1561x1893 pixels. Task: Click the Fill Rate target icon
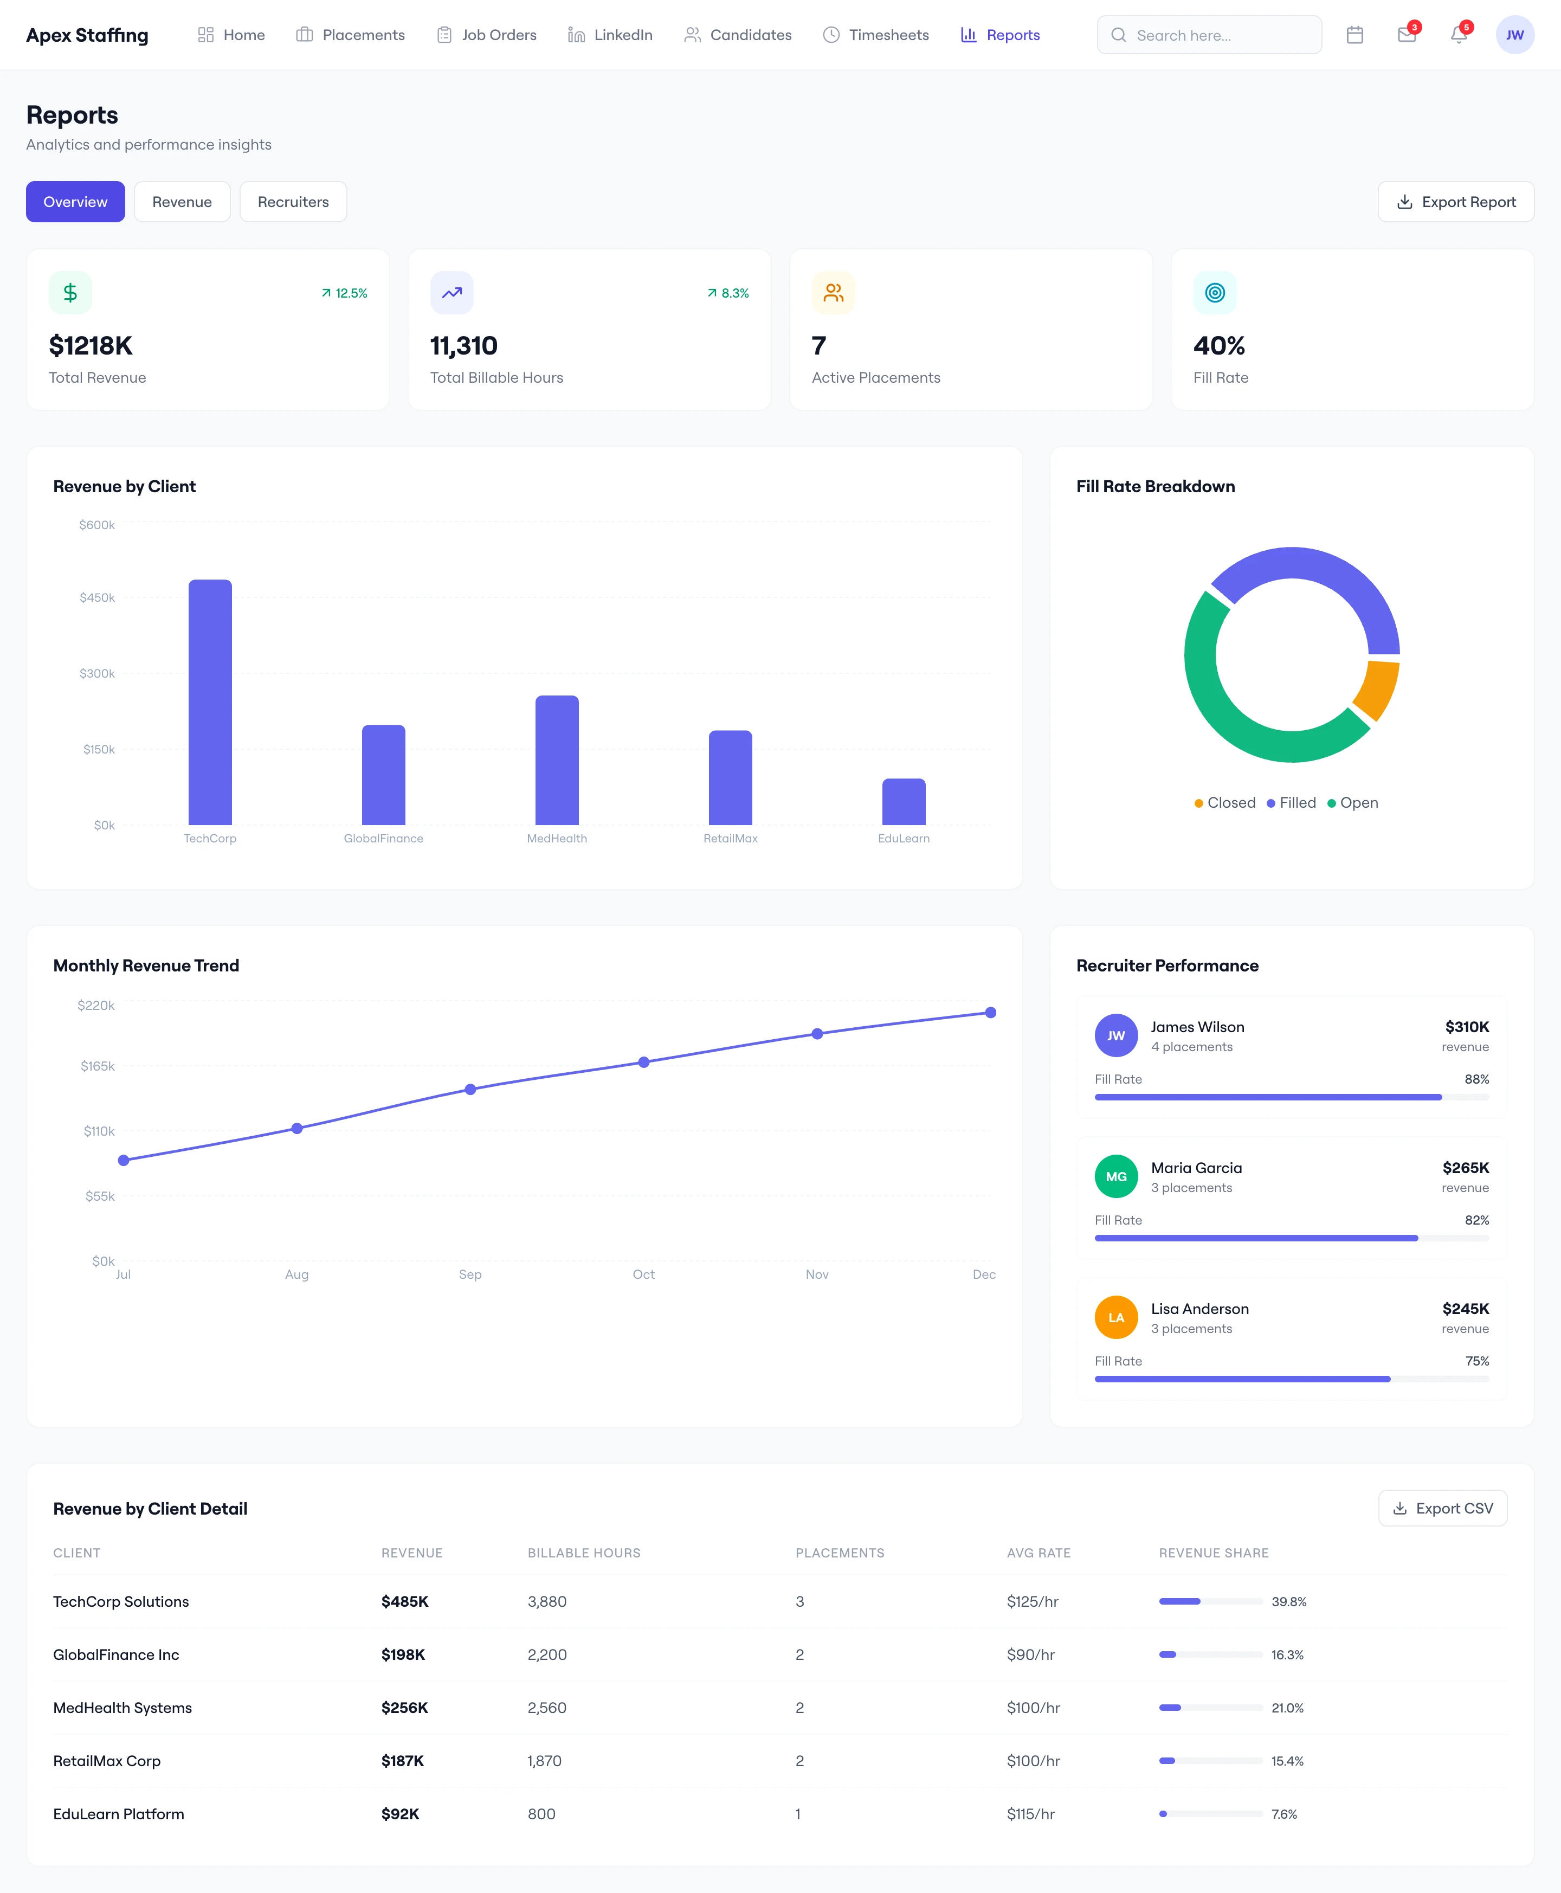[x=1214, y=292]
